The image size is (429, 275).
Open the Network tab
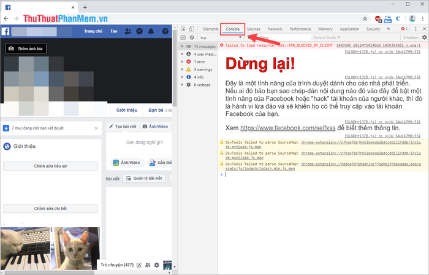(275, 29)
